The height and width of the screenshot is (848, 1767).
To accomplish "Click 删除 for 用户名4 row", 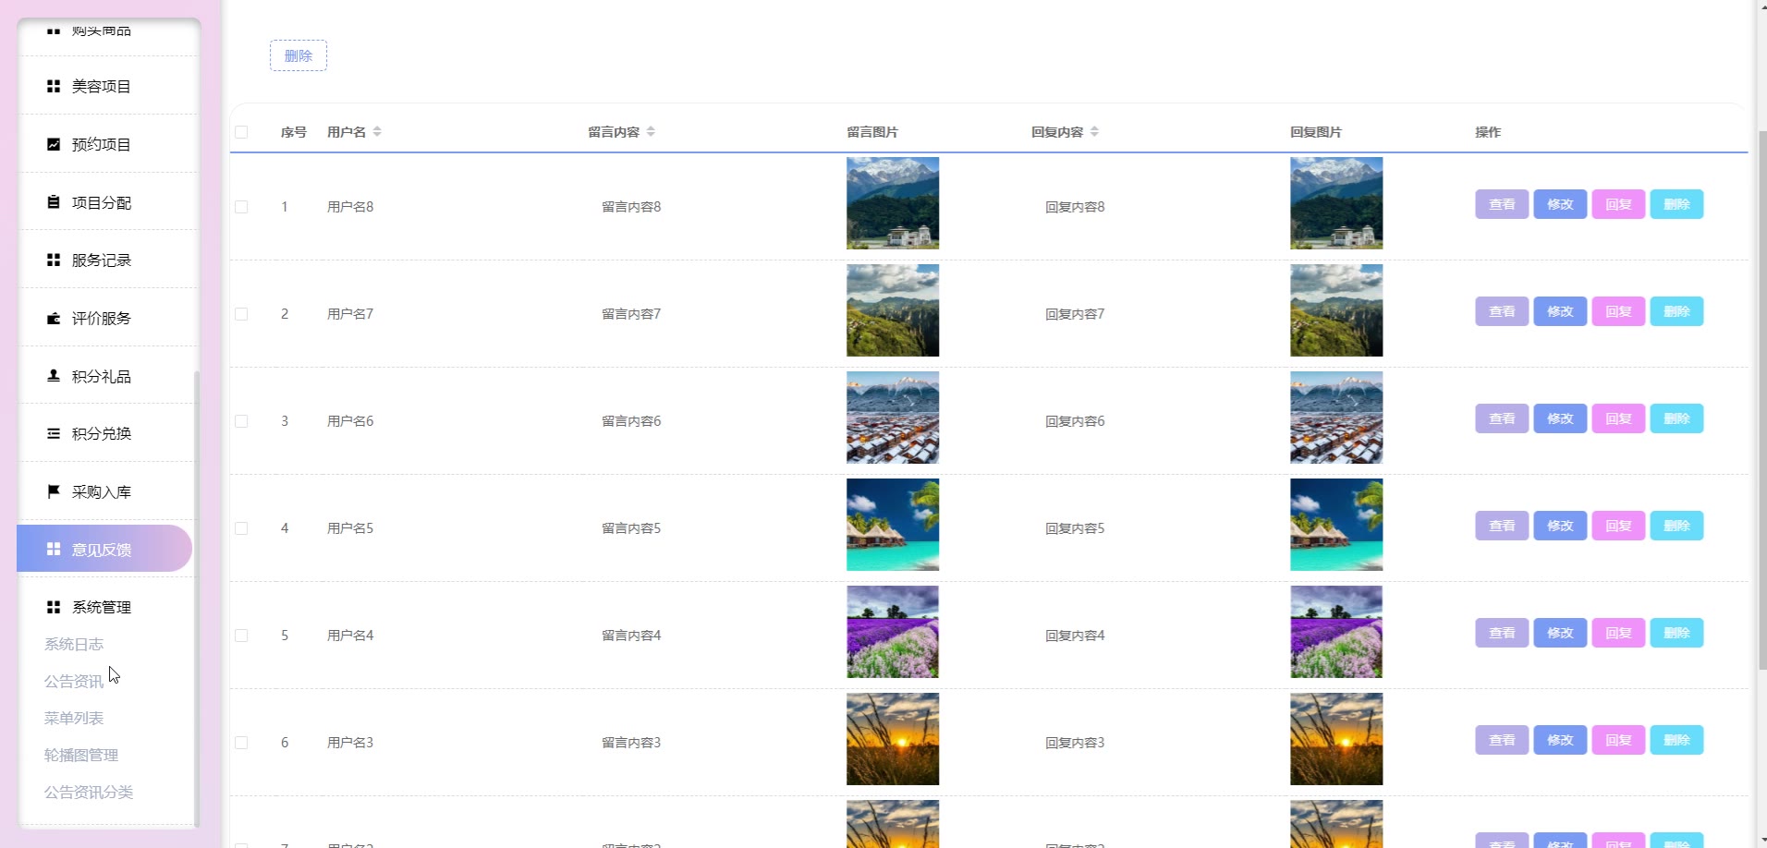I will coord(1676,633).
